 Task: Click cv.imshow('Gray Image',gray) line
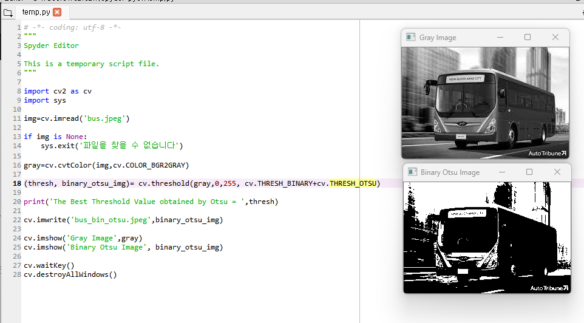click(x=83, y=238)
